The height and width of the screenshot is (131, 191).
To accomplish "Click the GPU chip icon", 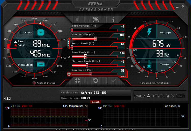I will click(x=40, y=32).
